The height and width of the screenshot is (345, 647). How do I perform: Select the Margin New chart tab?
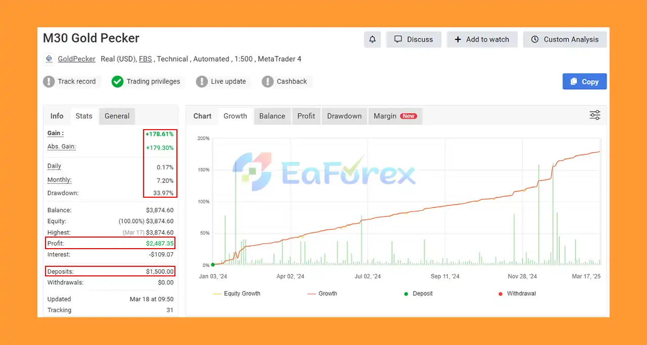pos(395,116)
